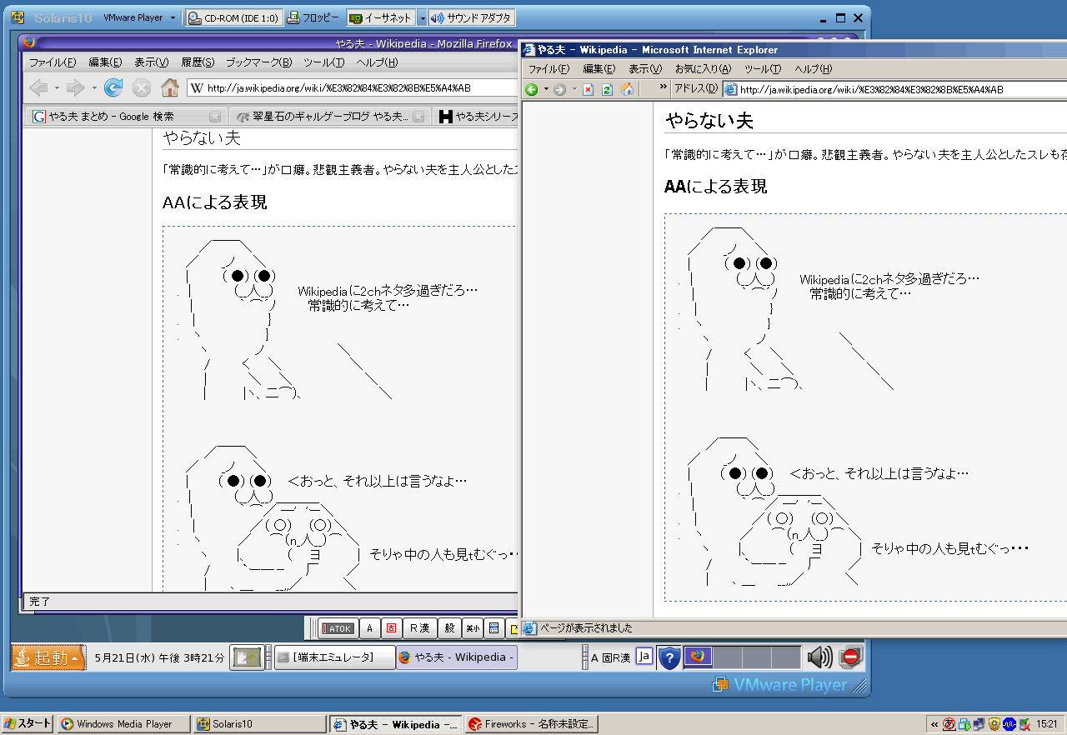Click Internet Explorer Forward button

click(560, 89)
